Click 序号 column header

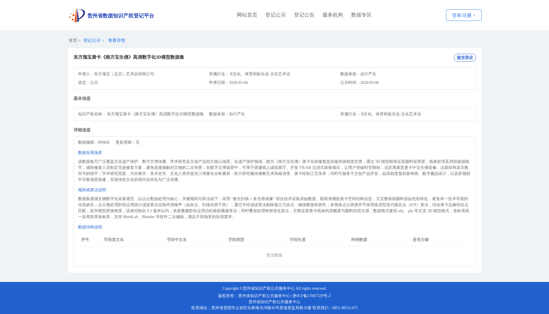click(x=85, y=240)
